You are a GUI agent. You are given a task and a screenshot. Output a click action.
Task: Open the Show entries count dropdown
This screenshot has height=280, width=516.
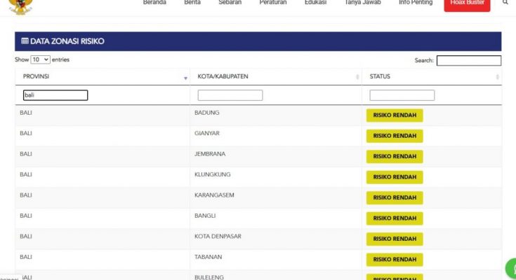(x=40, y=60)
